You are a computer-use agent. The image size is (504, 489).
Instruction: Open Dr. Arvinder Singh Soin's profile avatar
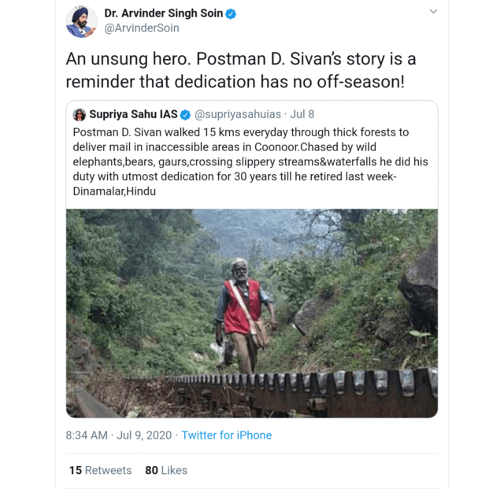(82, 21)
